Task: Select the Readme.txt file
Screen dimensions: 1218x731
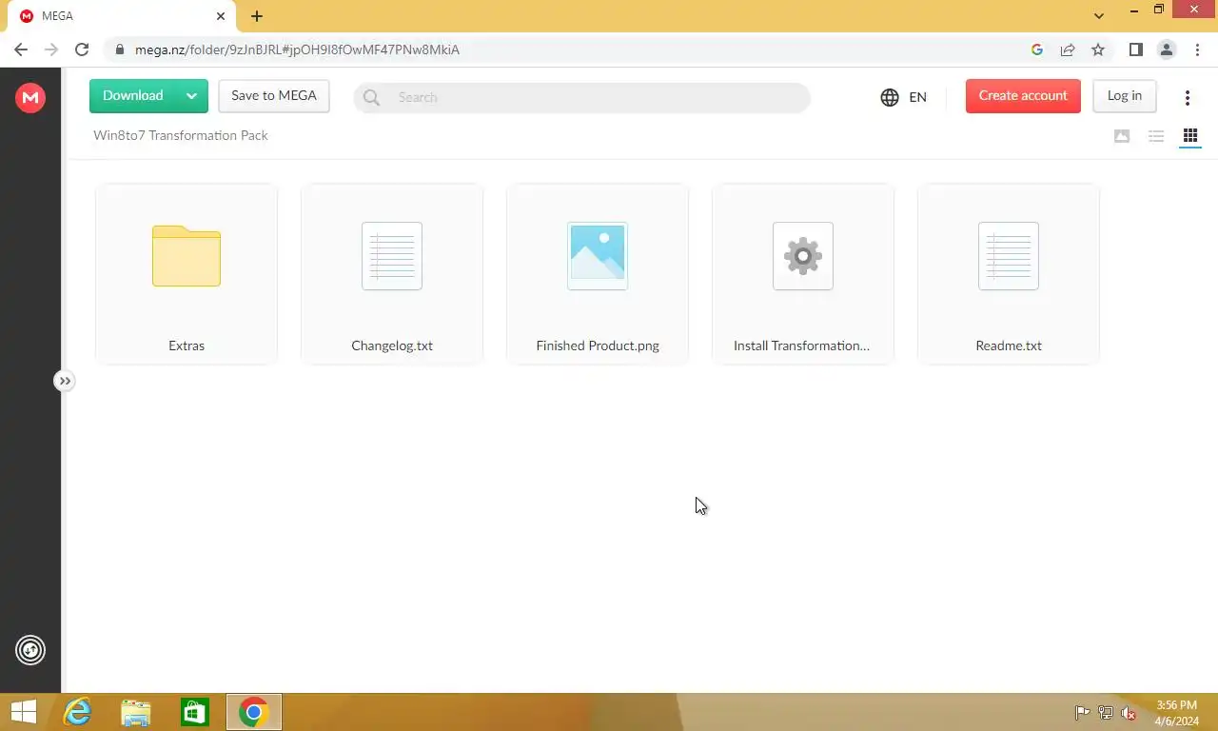Action: tap(1009, 274)
